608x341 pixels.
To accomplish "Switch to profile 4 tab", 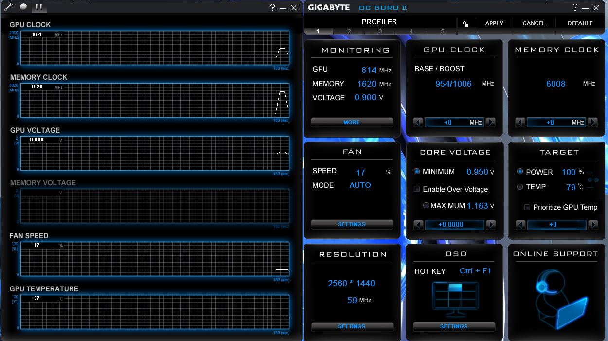I will click(x=411, y=31).
